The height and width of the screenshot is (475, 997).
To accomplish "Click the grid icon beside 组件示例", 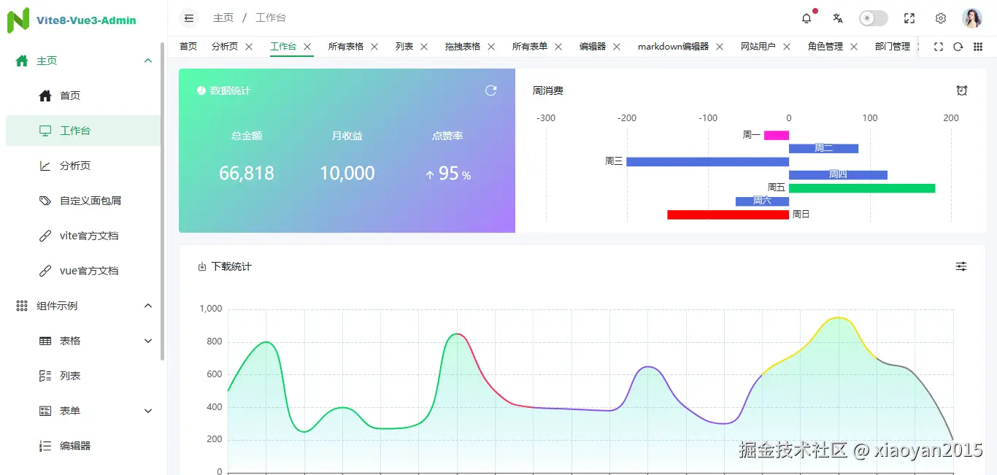I will tap(22, 306).
